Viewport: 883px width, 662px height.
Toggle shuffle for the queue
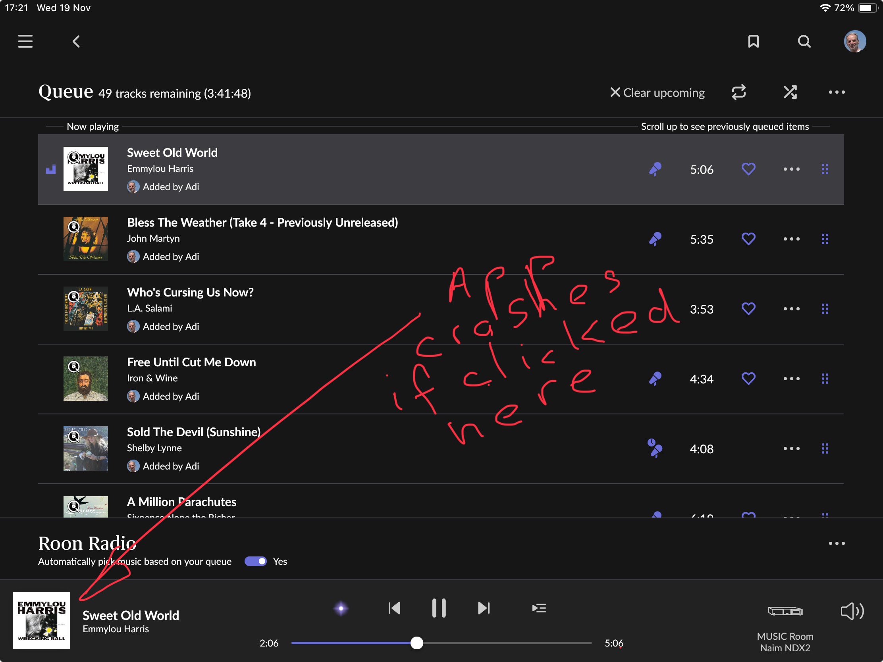pyautogui.click(x=790, y=92)
